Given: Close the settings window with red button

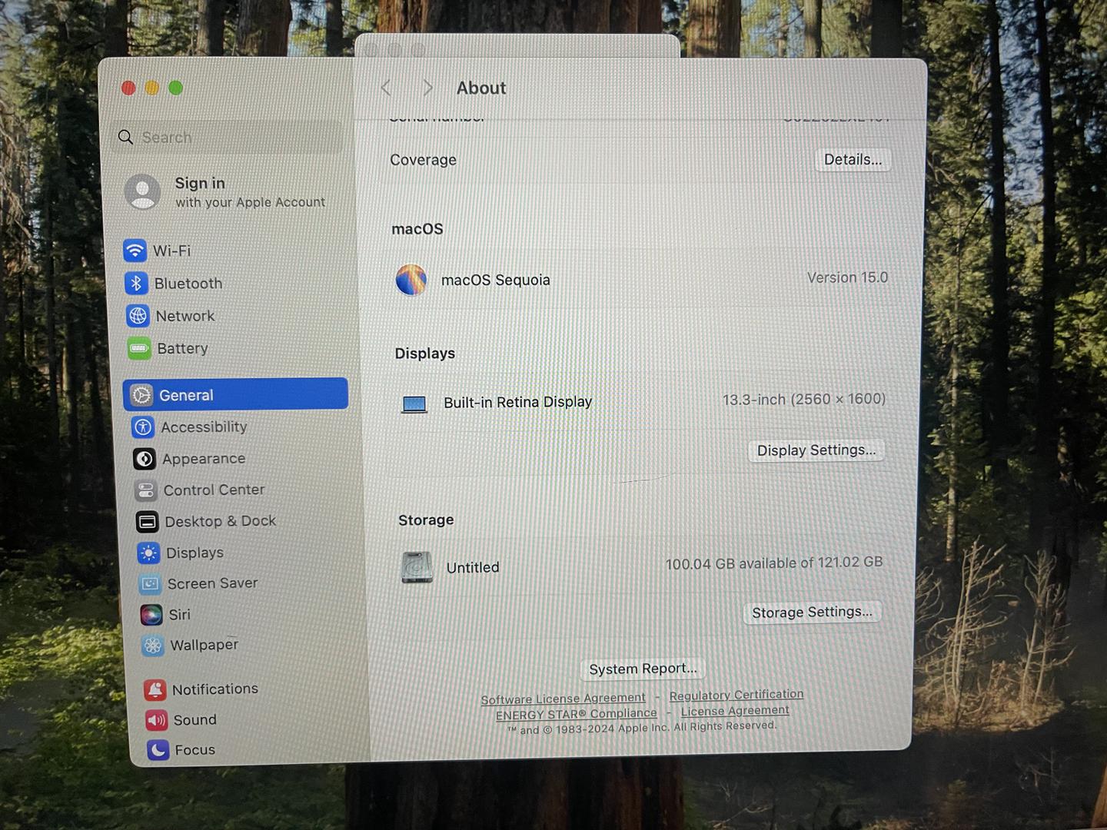Looking at the screenshot, I should pos(128,88).
